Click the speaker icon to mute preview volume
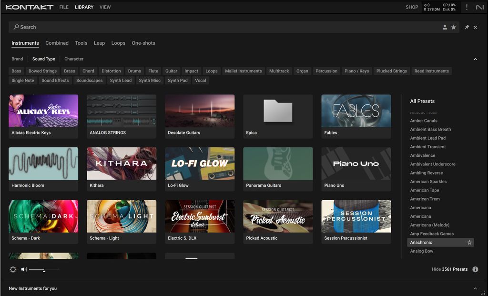This screenshot has width=488, height=296. pos(23,269)
